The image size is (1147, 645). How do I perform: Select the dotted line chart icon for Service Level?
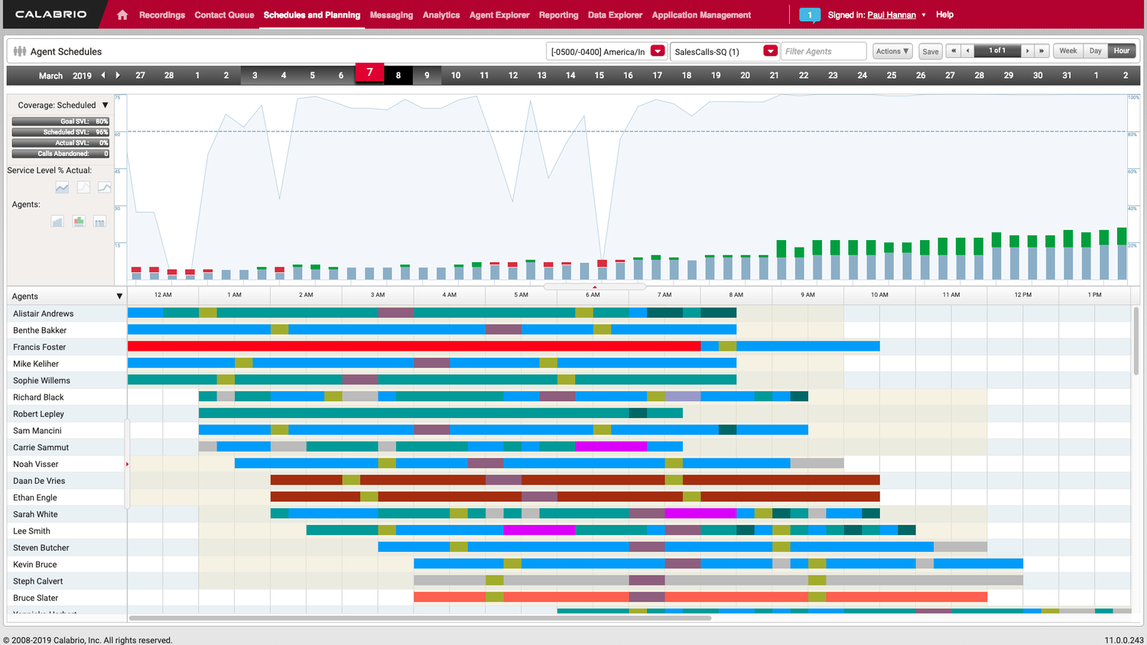tap(84, 186)
